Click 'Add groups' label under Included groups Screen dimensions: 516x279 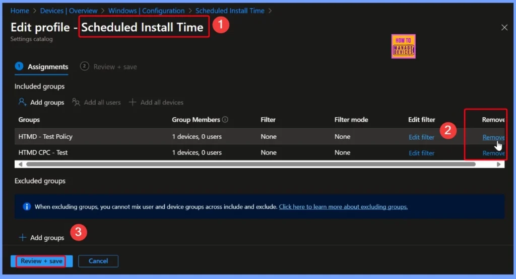click(47, 103)
